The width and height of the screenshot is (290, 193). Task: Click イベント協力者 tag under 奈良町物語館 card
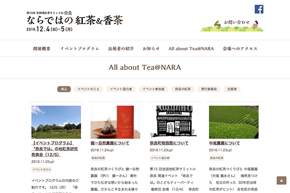160,158
